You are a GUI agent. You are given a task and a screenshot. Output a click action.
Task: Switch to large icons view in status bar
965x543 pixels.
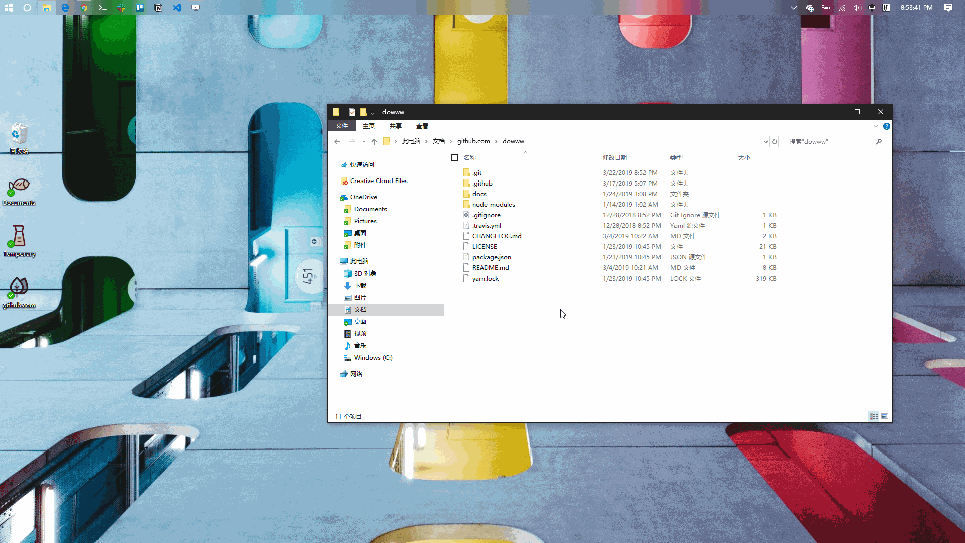[x=885, y=416]
